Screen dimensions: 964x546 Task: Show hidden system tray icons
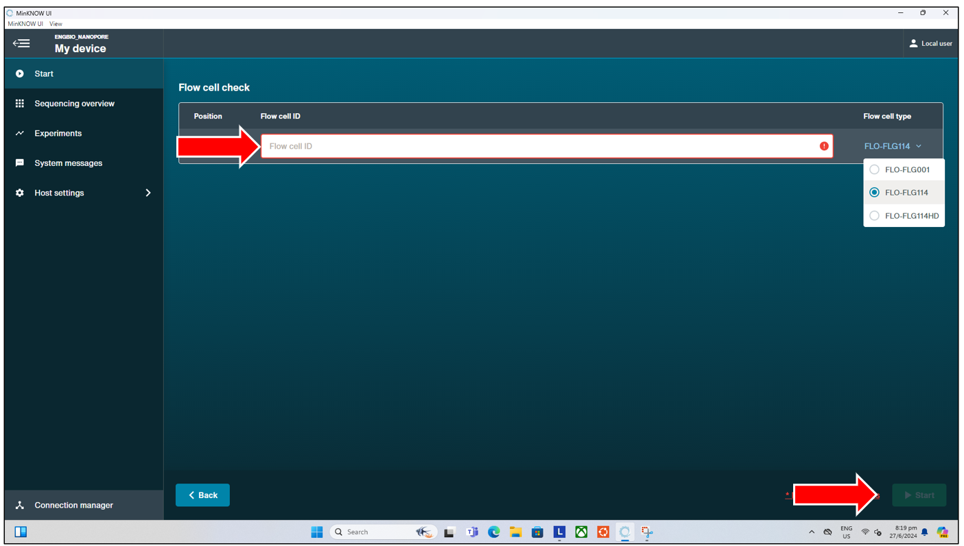(x=812, y=532)
